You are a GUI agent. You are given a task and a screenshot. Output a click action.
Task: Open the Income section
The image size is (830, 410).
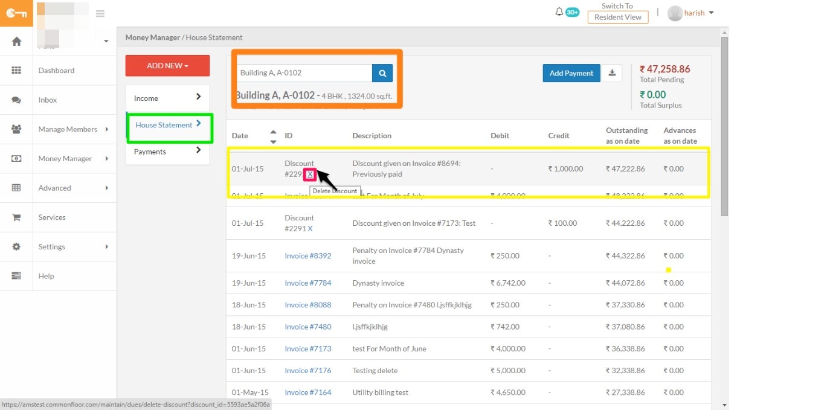point(167,98)
